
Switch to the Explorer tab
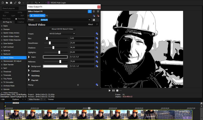[16, 99]
